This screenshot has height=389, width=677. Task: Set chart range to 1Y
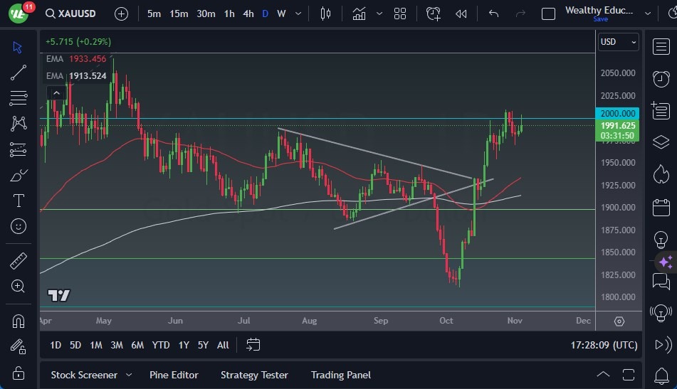[x=184, y=345]
